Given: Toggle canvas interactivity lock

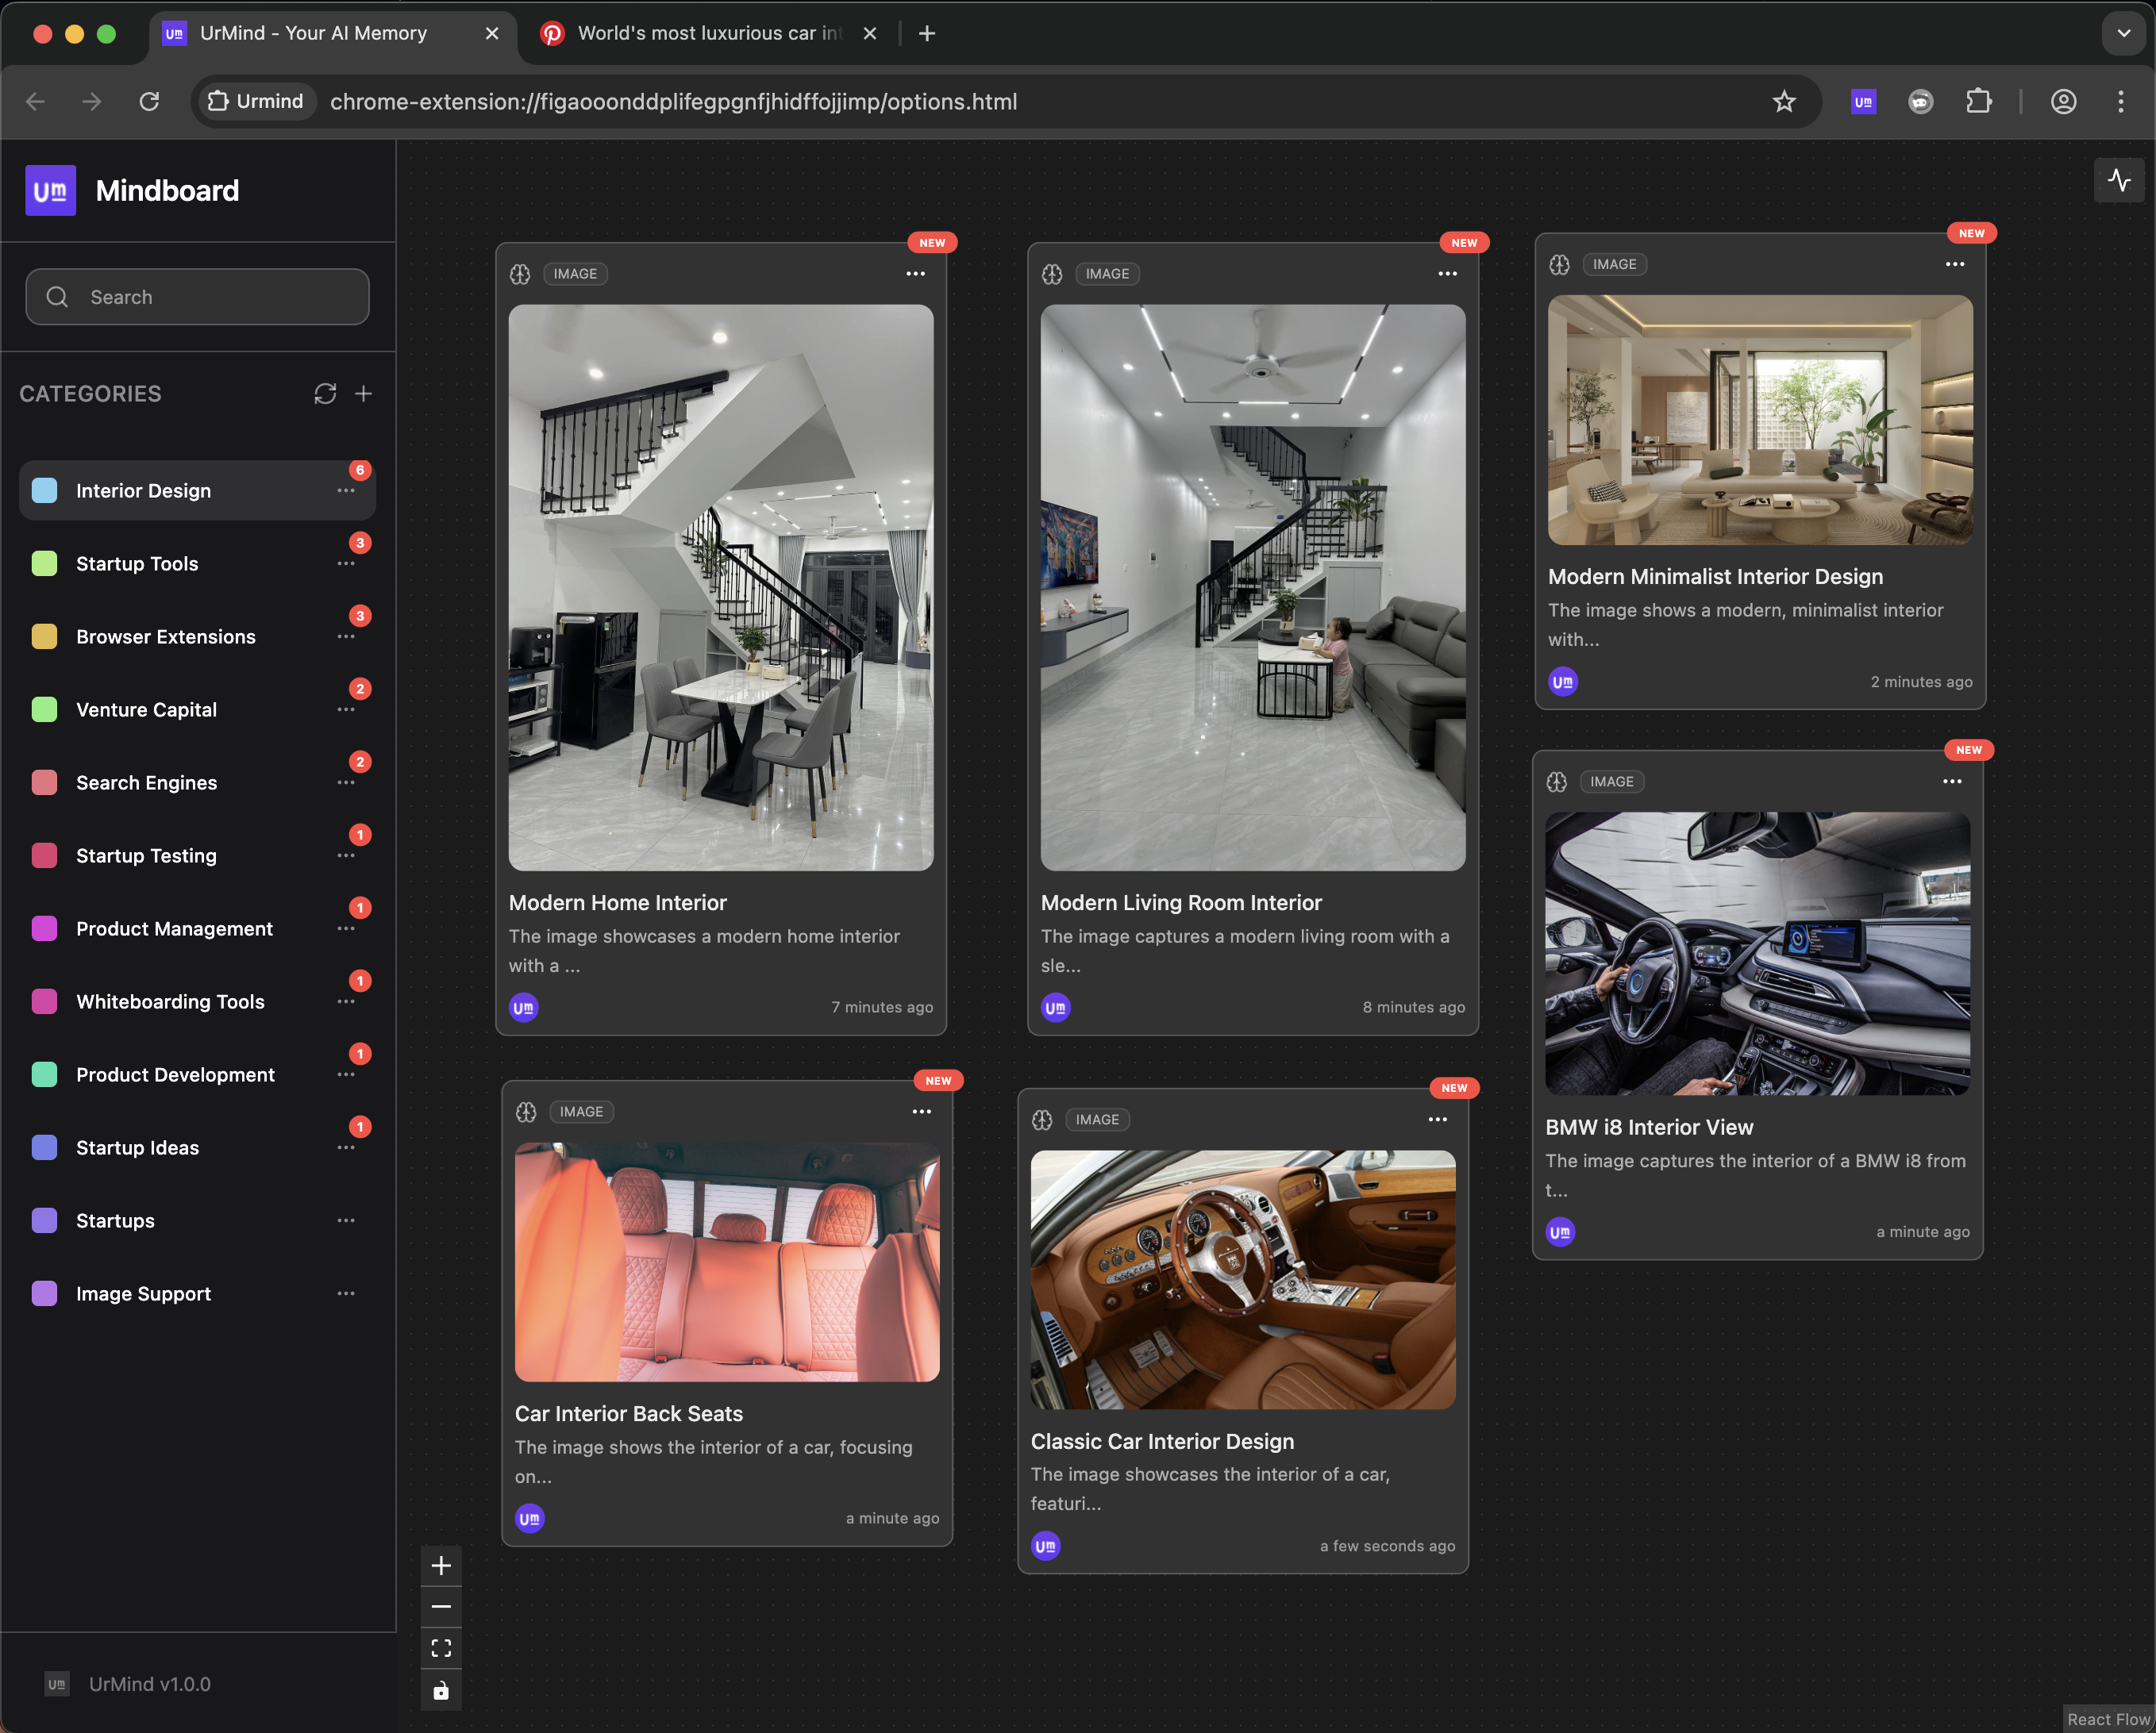Looking at the screenshot, I should (x=441, y=1690).
